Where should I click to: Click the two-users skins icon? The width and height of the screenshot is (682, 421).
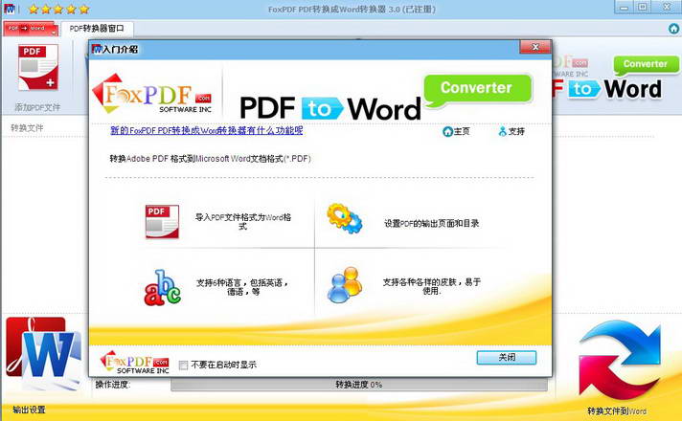345,284
